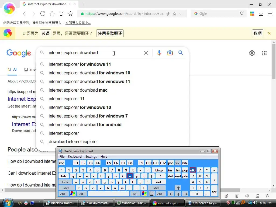
Task: Toggle the right shft key
Action: tap(156, 188)
